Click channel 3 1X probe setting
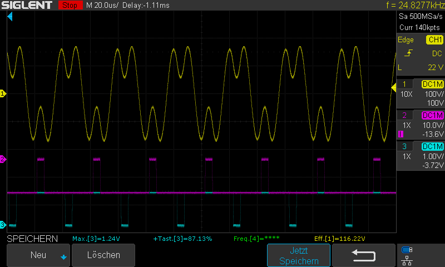 coord(407,157)
